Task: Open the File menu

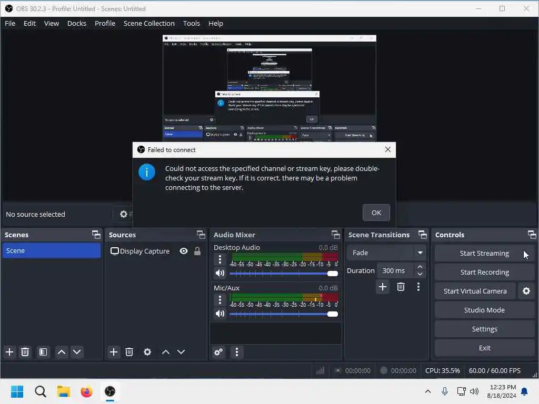Action: [x=10, y=23]
